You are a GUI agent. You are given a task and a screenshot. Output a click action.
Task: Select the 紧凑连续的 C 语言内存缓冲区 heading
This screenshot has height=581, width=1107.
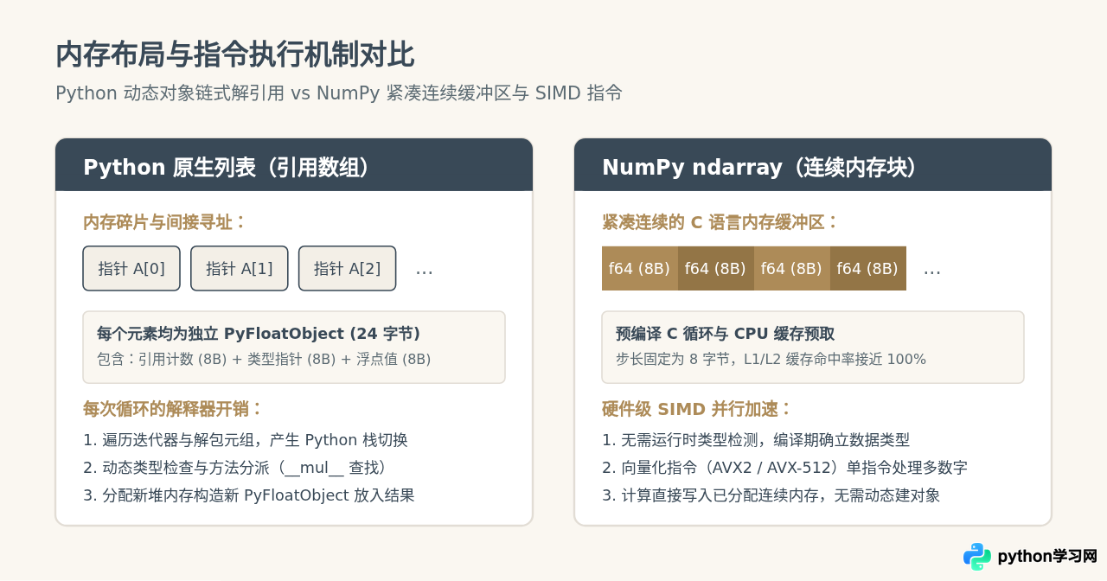(x=720, y=222)
